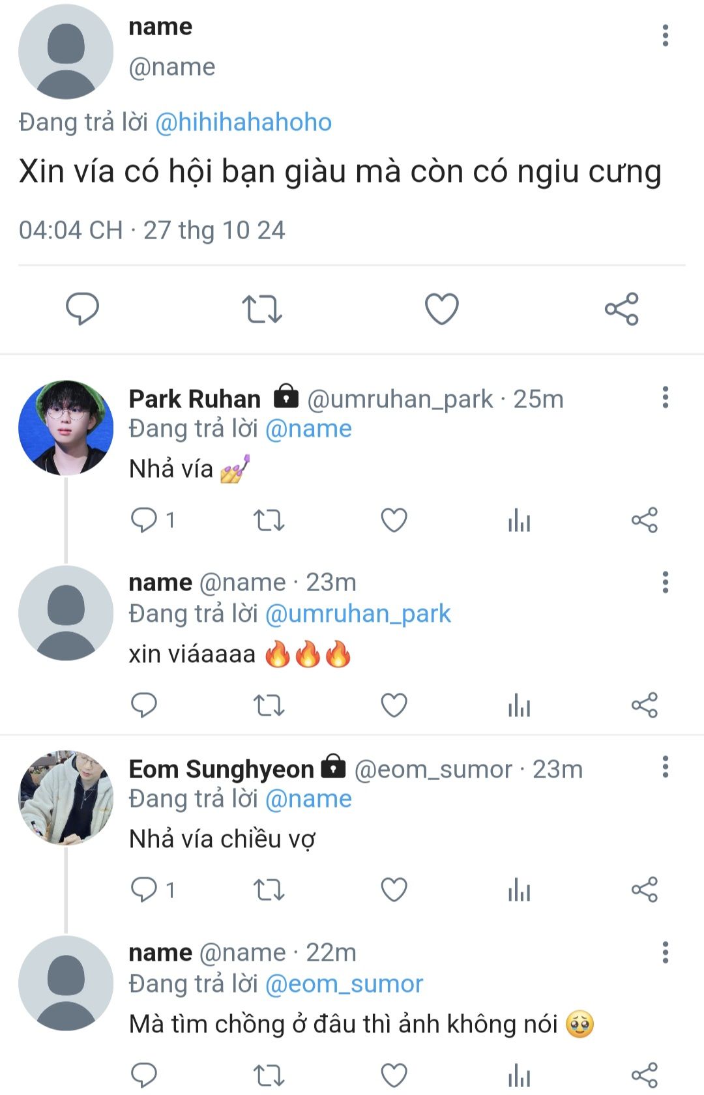This screenshot has width=704, height=1095.
Task: Open Park Ruhan's profile picture
Action: 66,428
